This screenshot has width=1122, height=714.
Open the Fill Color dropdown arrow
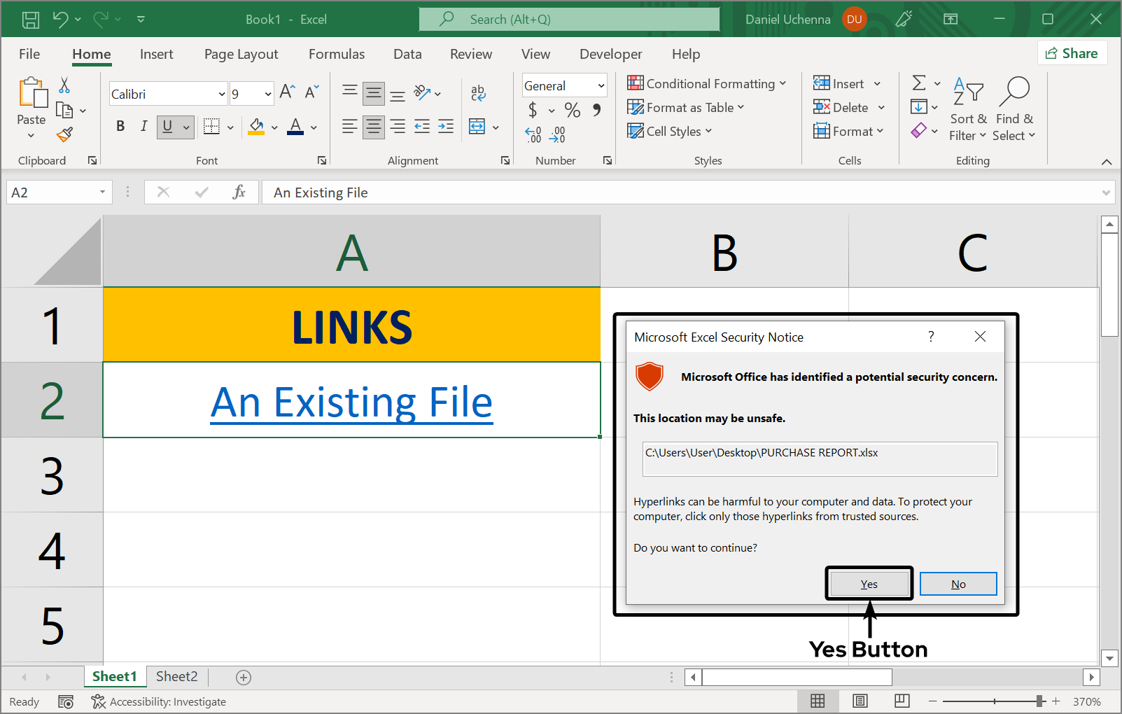[274, 127]
